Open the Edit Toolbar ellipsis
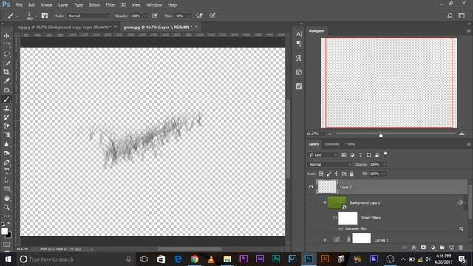Viewport: 473px width, 266px height. pyautogui.click(x=7, y=216)
